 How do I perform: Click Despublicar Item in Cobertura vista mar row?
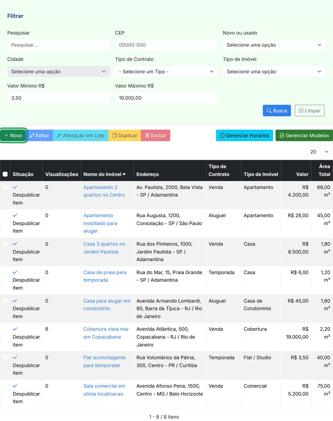[26, 341]
